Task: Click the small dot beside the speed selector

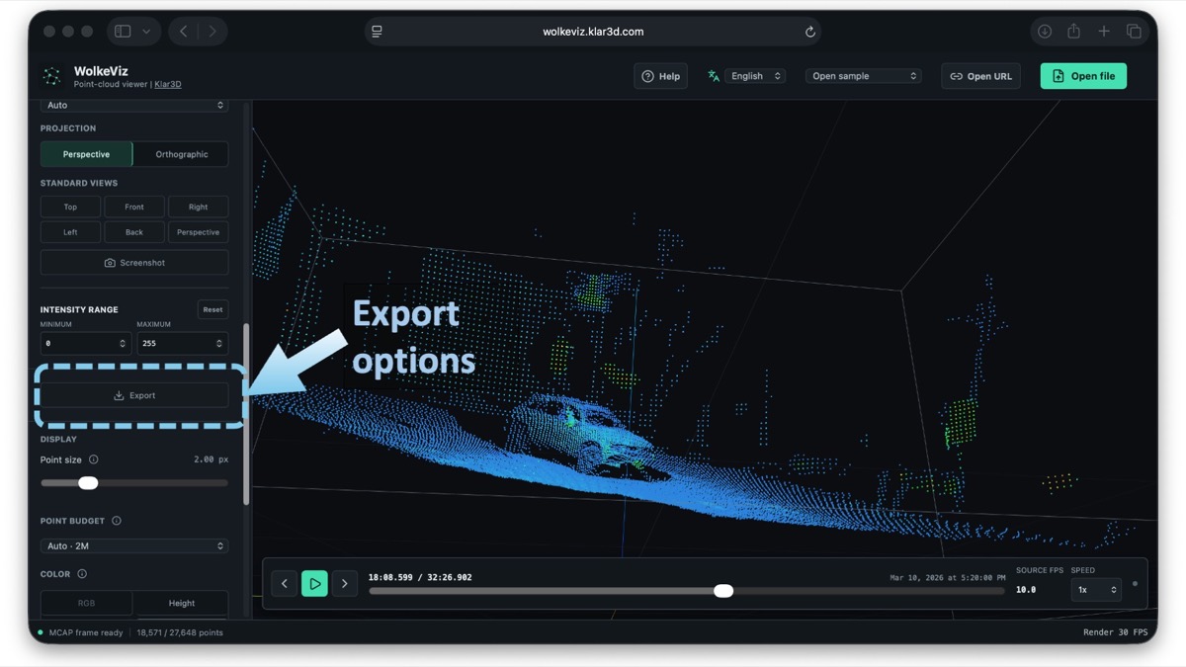Action: 1135,584
